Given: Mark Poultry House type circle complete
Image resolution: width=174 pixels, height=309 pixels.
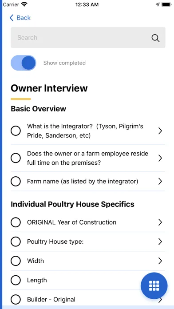Looking at the screenshot, I should (x=16, y=242).
